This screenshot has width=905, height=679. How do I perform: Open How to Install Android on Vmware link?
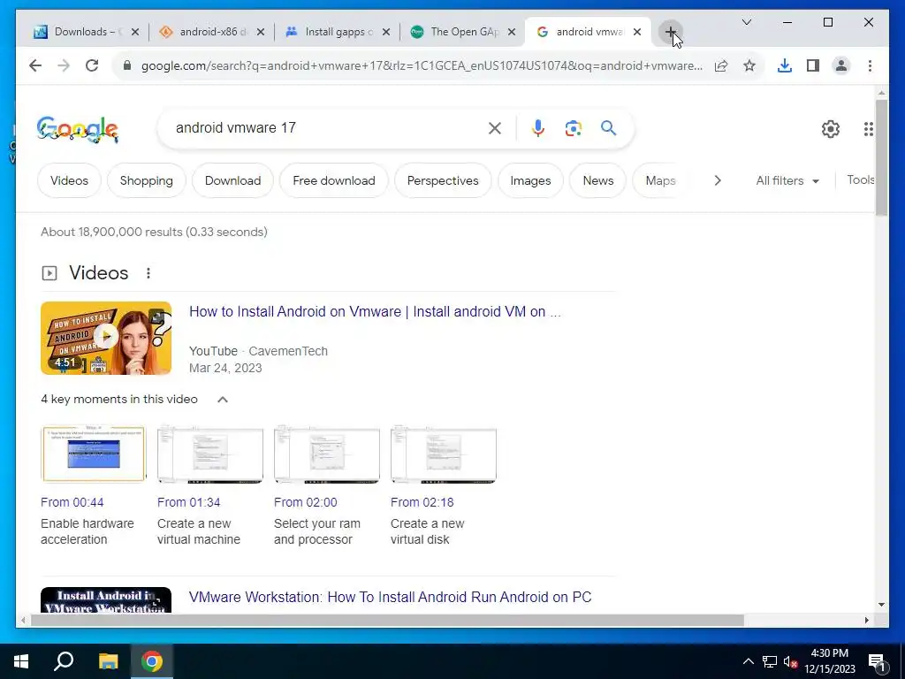click(x=375, y=312)
